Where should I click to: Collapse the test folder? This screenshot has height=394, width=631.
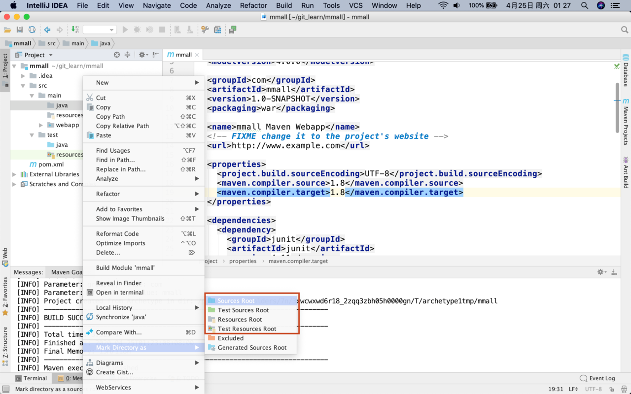32,135
